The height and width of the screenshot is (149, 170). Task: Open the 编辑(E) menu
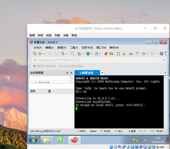coord(50,47)
